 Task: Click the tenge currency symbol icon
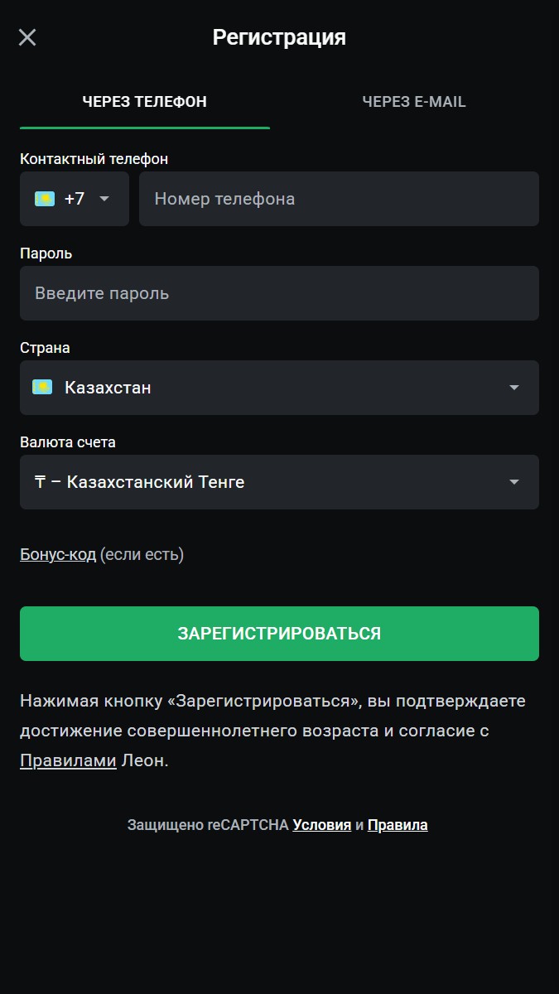click(x=40, y=482)
